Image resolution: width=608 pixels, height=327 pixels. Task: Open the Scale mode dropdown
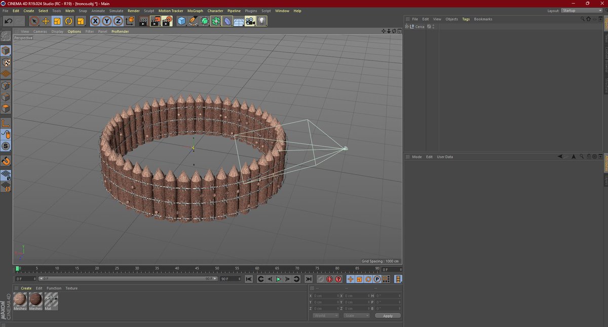[356, 316]
